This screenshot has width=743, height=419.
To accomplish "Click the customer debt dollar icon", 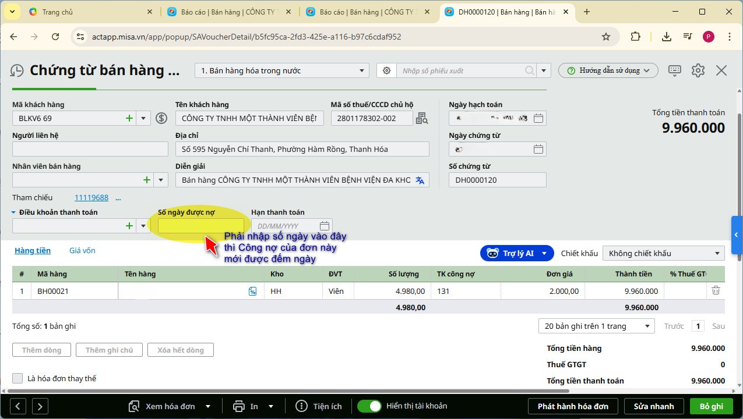I will pyautogui.click(x=161, y=118).
